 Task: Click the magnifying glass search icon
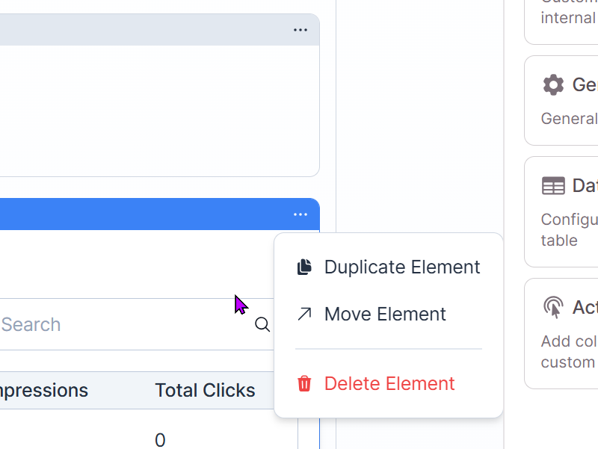262,324
